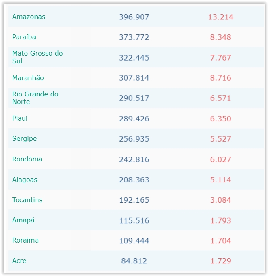Open the Paraíba state link
The height and width of the screenshot is (276, 268).
24,37
